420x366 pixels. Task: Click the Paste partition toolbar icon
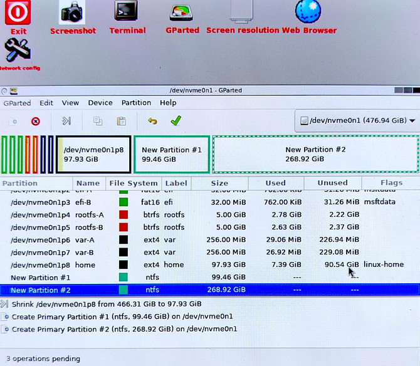point(122,121)
